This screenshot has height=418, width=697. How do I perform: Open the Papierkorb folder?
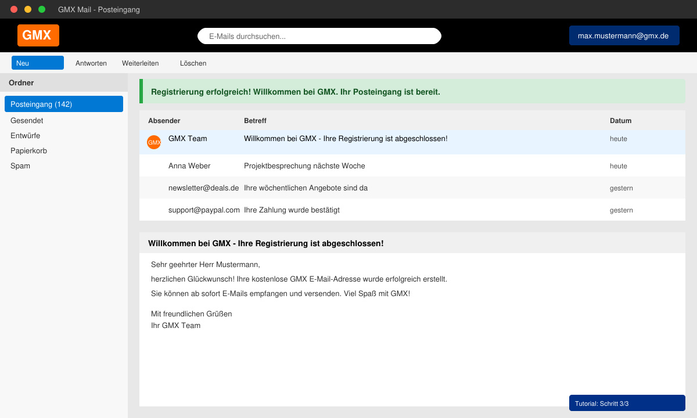pyautogui.click(x=28, y=151)
